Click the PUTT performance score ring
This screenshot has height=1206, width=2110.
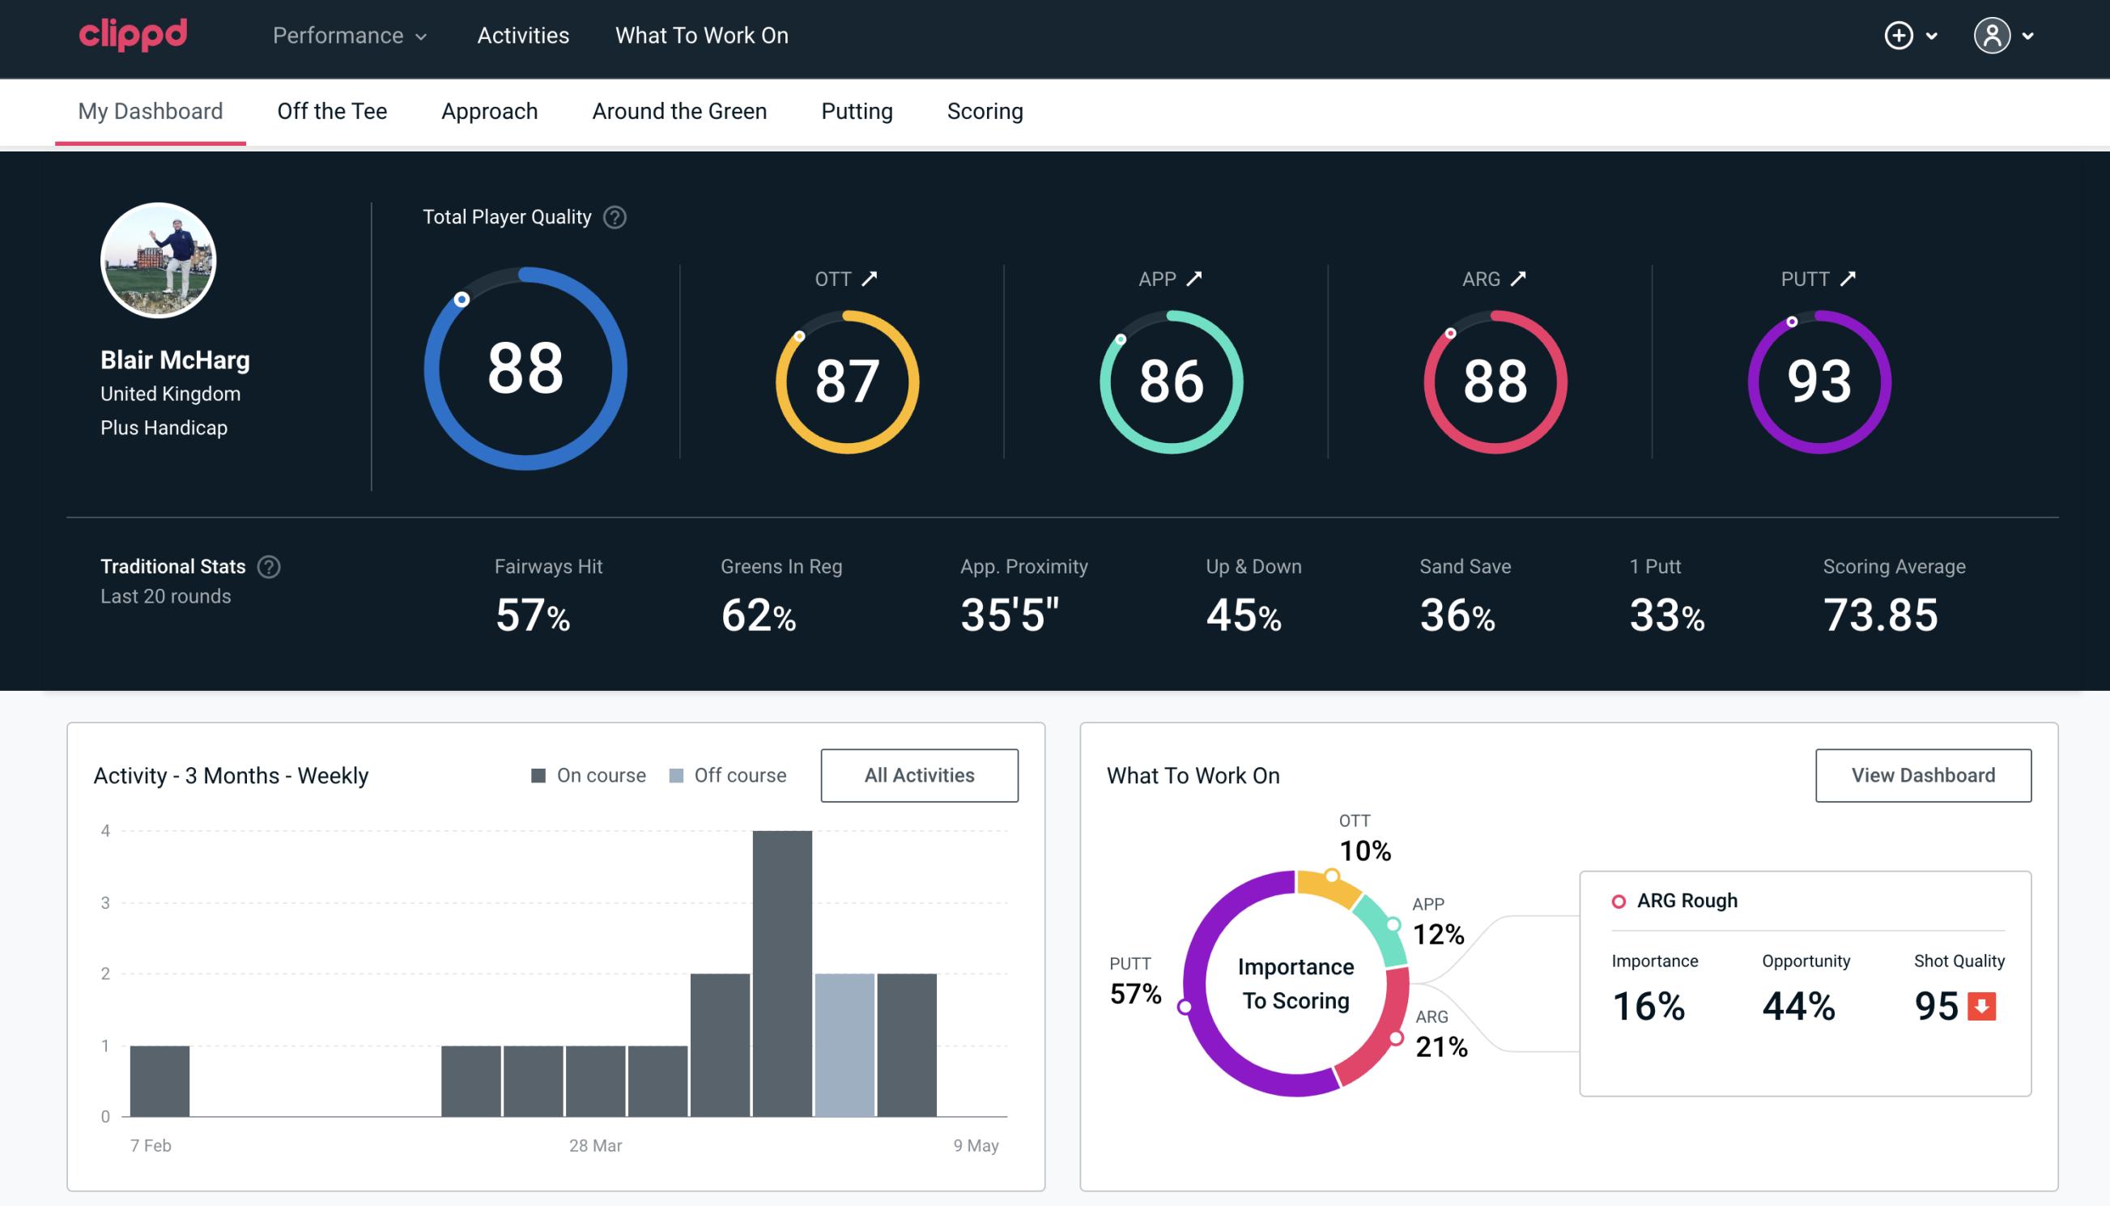(1817, 380)
